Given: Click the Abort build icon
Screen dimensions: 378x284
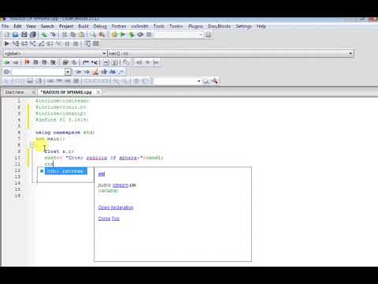Looking at the screenshot, I should pos(149,35).
